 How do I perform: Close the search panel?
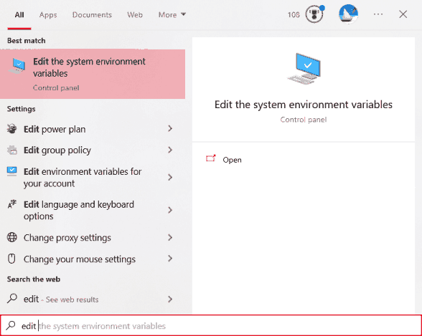coord(403,14)
